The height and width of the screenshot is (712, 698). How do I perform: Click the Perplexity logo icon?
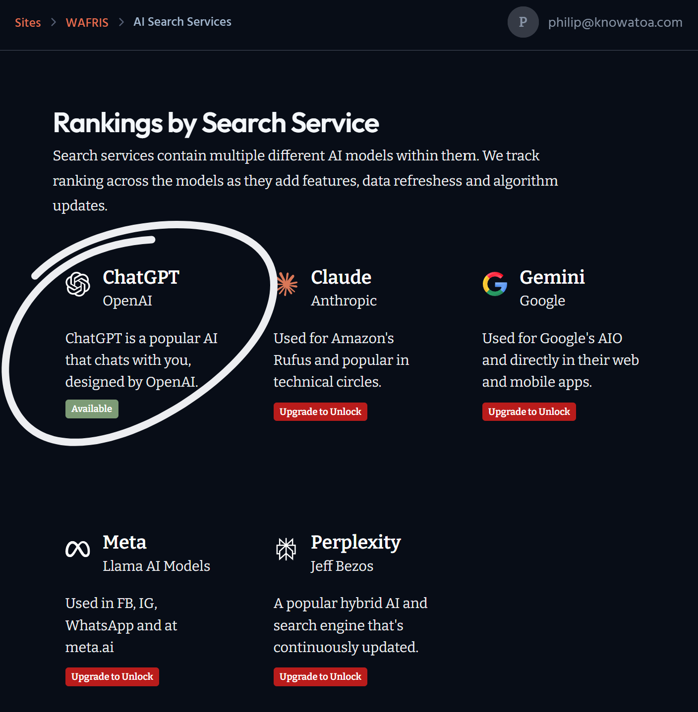286,549
